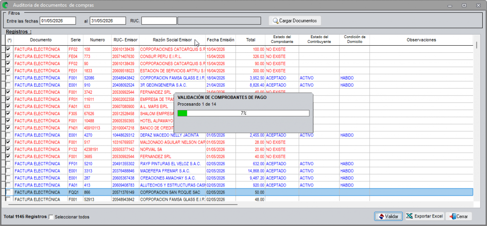The height and width of the screenshot is (226, 487).
Task: Click the Razón Social Emisor column header
Action: click(x=172, y=40)
